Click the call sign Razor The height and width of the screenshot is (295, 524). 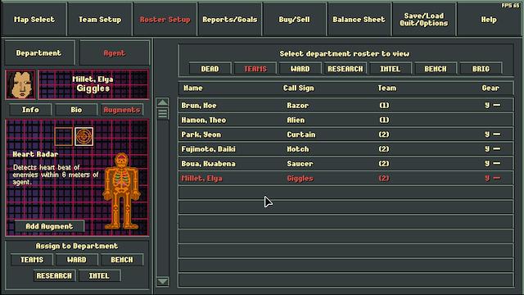297,106
